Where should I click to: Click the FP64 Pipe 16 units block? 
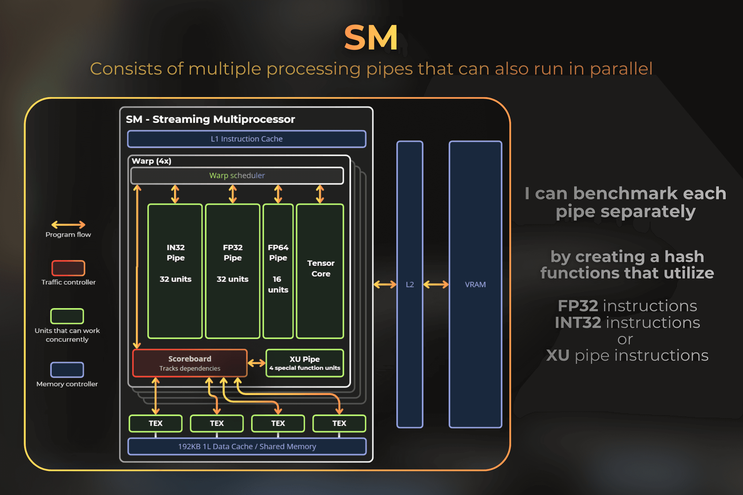tap(278, 271)
